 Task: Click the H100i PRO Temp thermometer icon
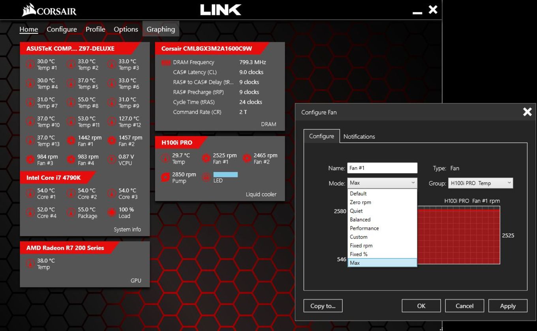coord(165,158)
